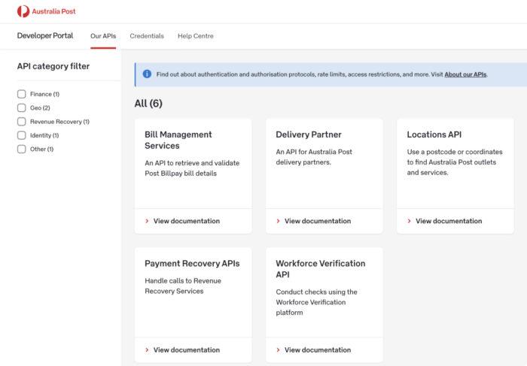Toggle the Other category checkbox
Viewport: 527px width, 366px height.
(22, 149)
